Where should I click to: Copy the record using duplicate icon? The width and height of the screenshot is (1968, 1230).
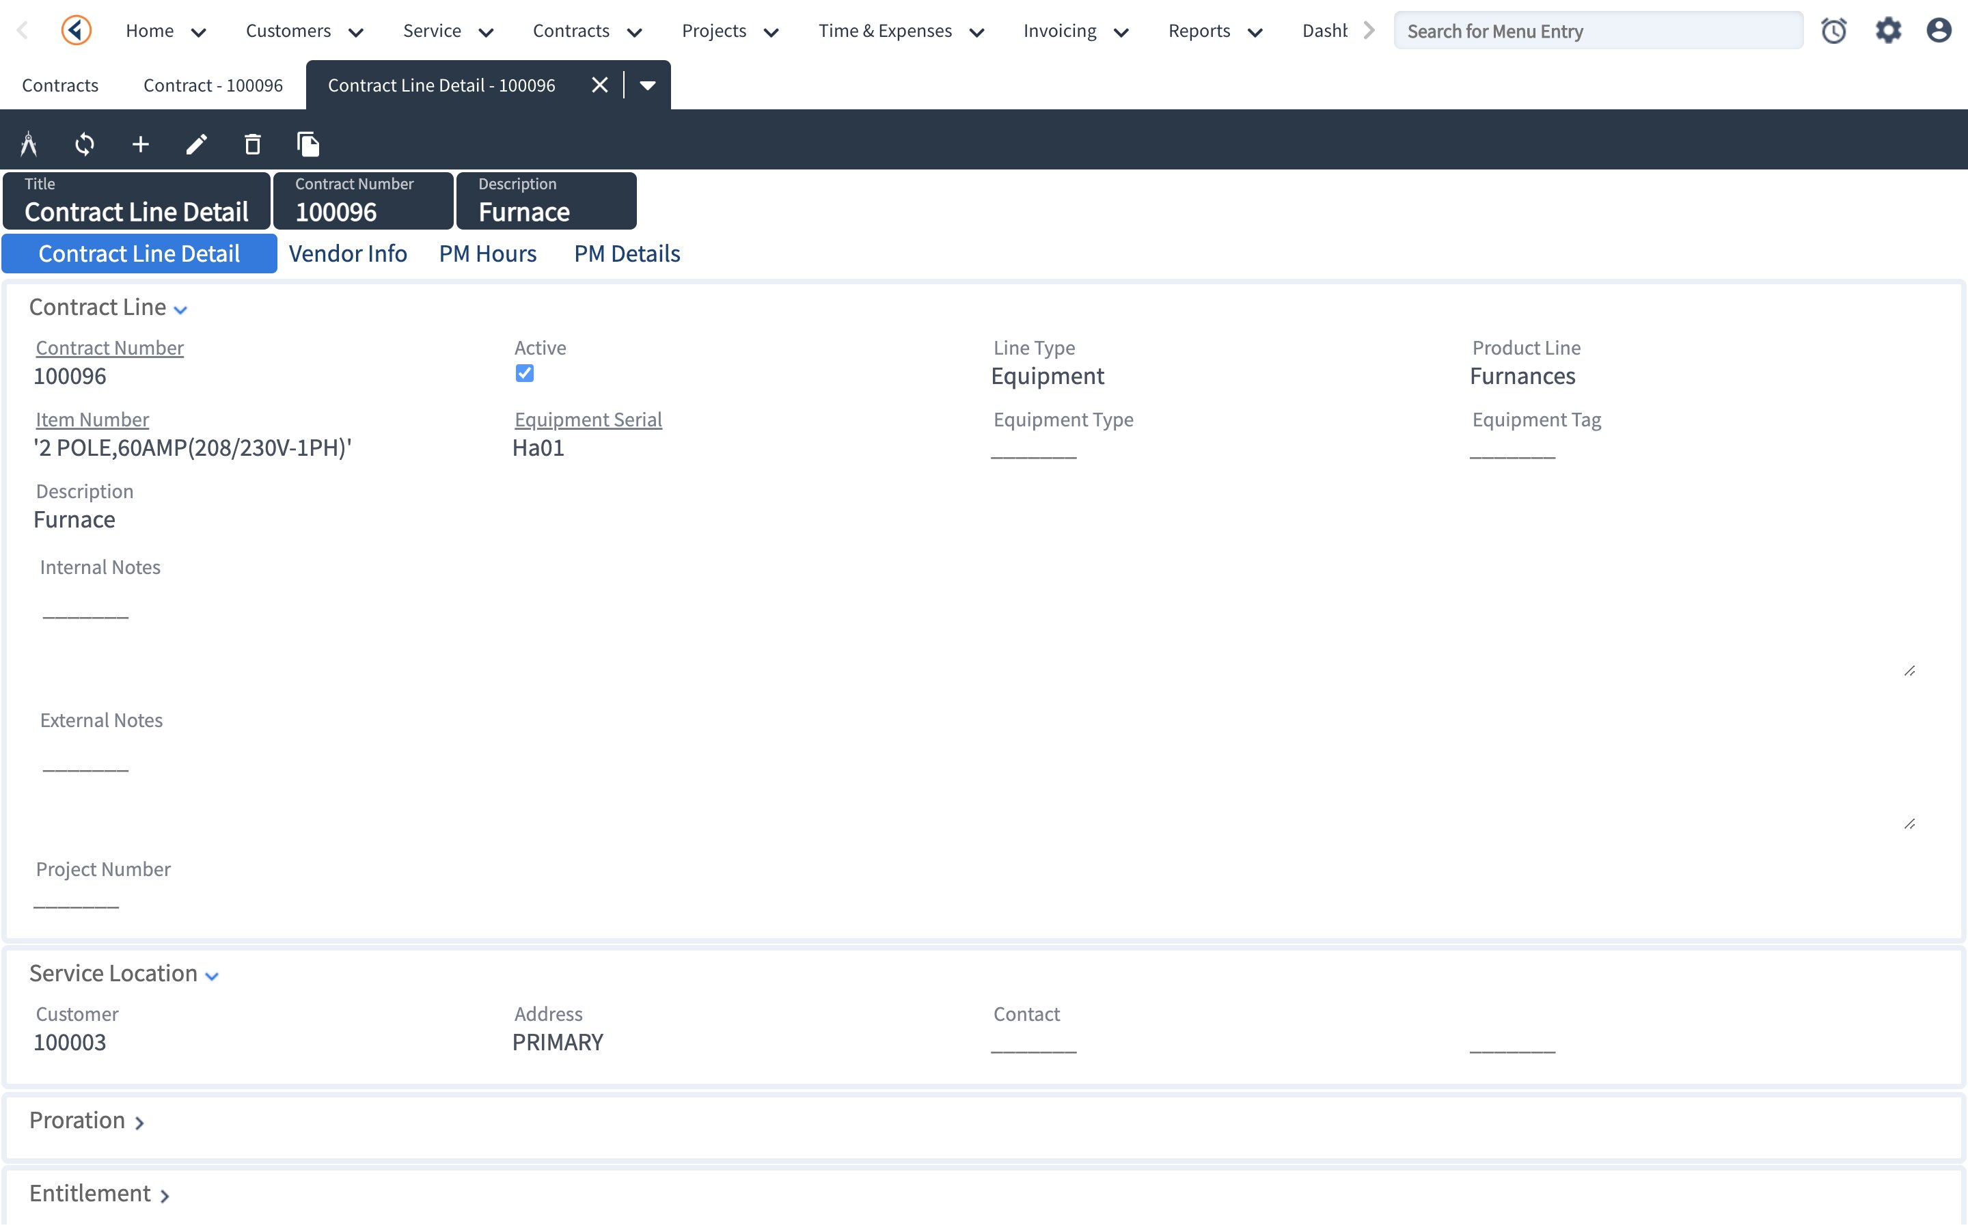[x=308, y=144]
